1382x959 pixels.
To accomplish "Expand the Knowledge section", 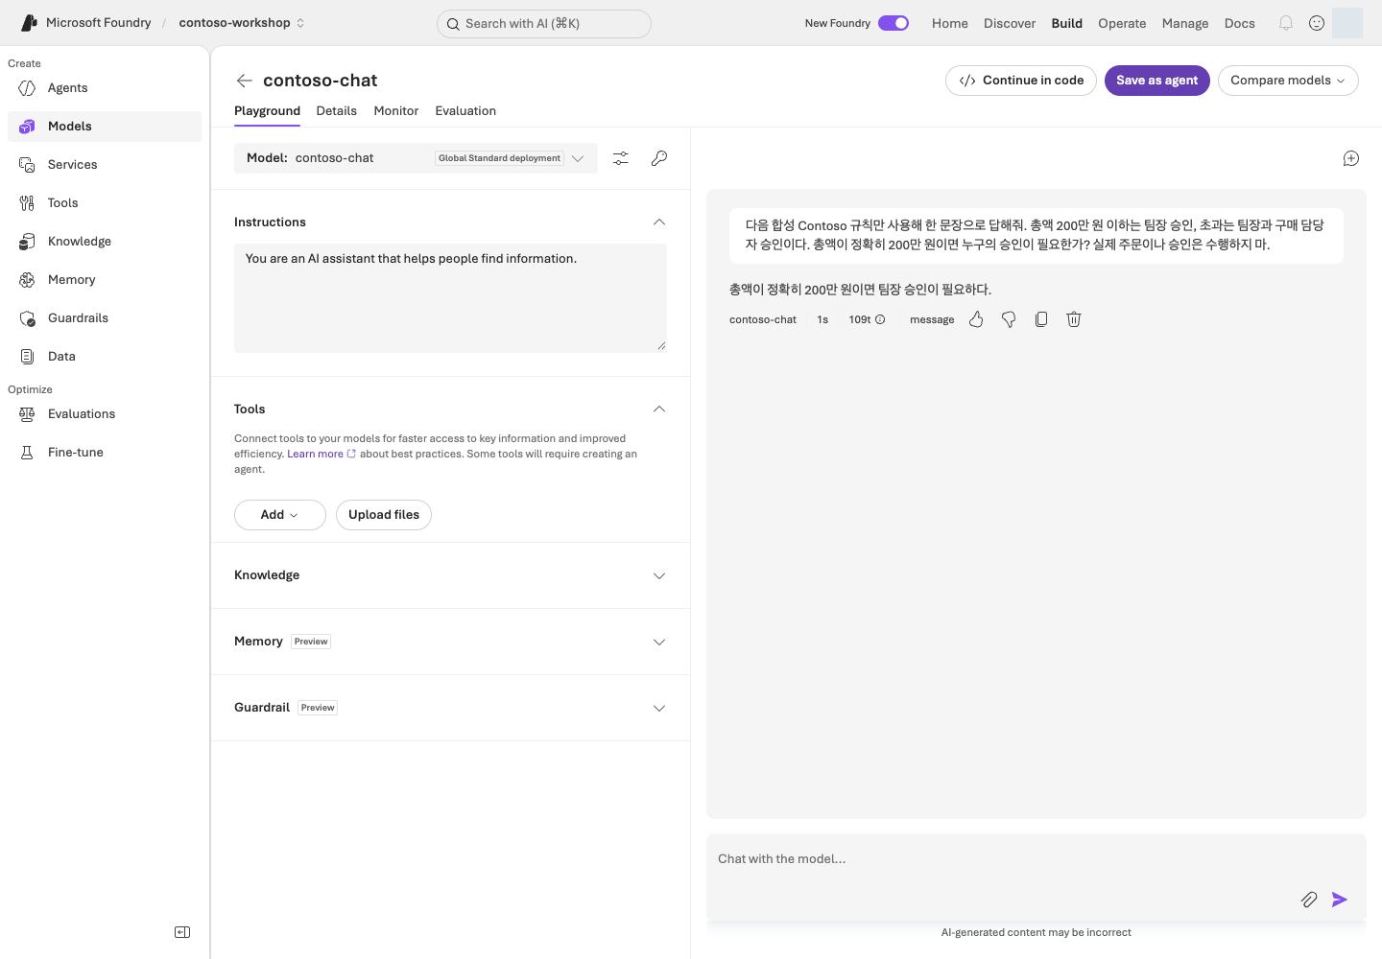I will 659,575.
